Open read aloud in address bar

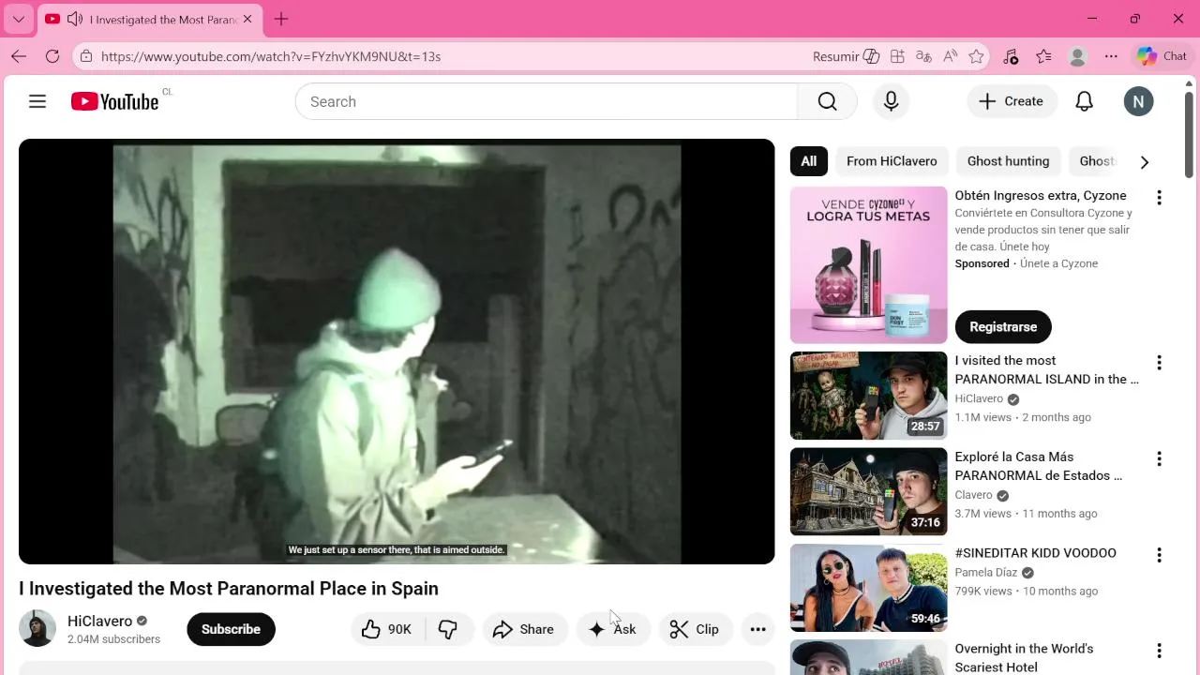coord(950,56)
